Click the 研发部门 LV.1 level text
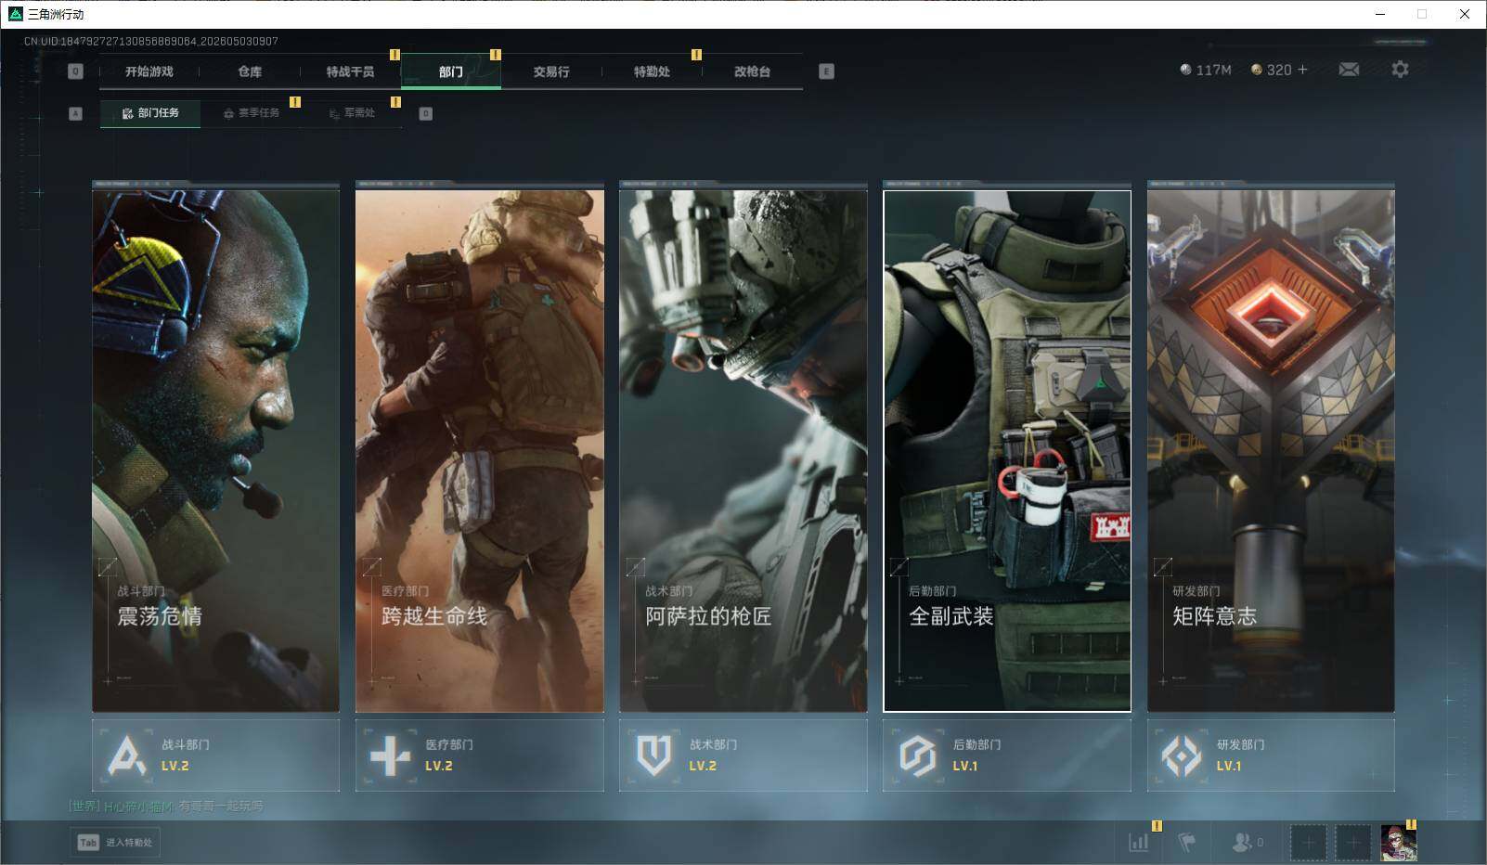Viewport: 1487px width, 865px height. [1229, 766]
